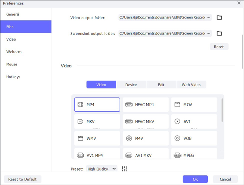This screenshot has height=185, width=244.
Task: Click the Reset button for output folders
Action: click(219, 47)
